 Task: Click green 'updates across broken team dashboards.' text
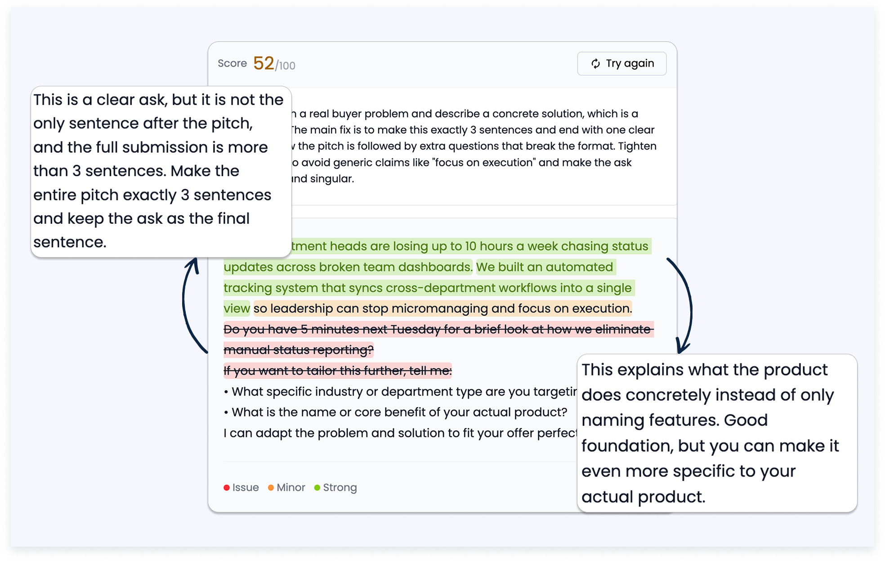pos(348,267)
